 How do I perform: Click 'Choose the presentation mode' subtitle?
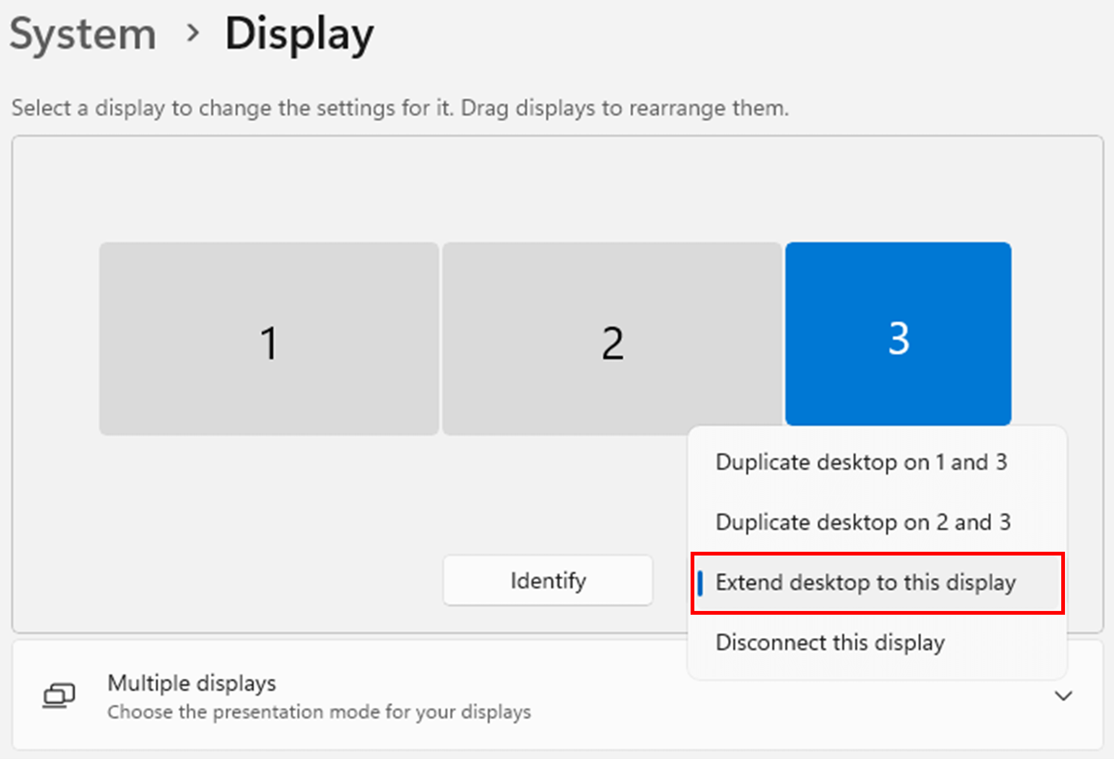click(x=319, y=712)
